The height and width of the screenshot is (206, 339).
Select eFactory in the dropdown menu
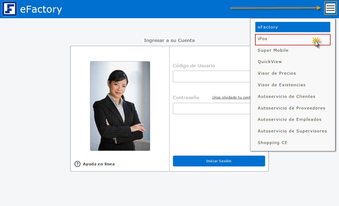click(x=292, y=27)
